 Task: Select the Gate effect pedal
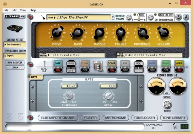click(x=58, y=66)
